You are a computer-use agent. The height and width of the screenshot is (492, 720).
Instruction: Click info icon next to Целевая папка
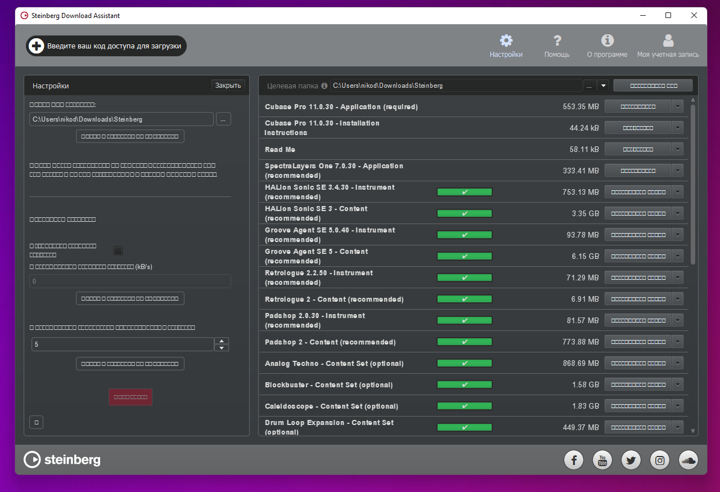point(324,86)
